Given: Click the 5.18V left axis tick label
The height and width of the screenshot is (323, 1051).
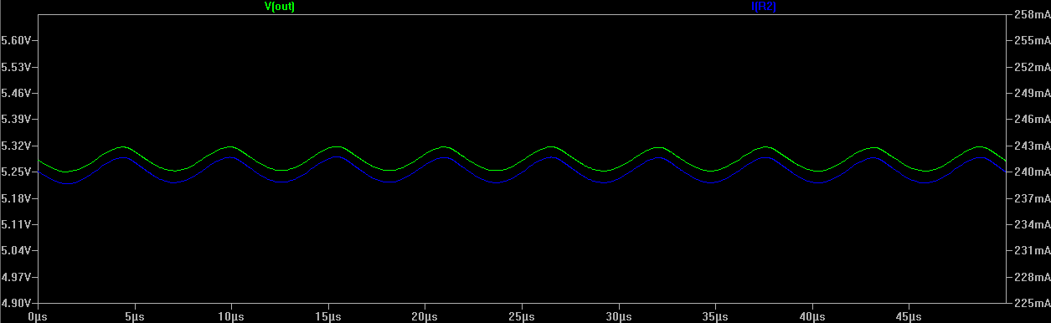Looking at the screenshot, I should [16, 198].
